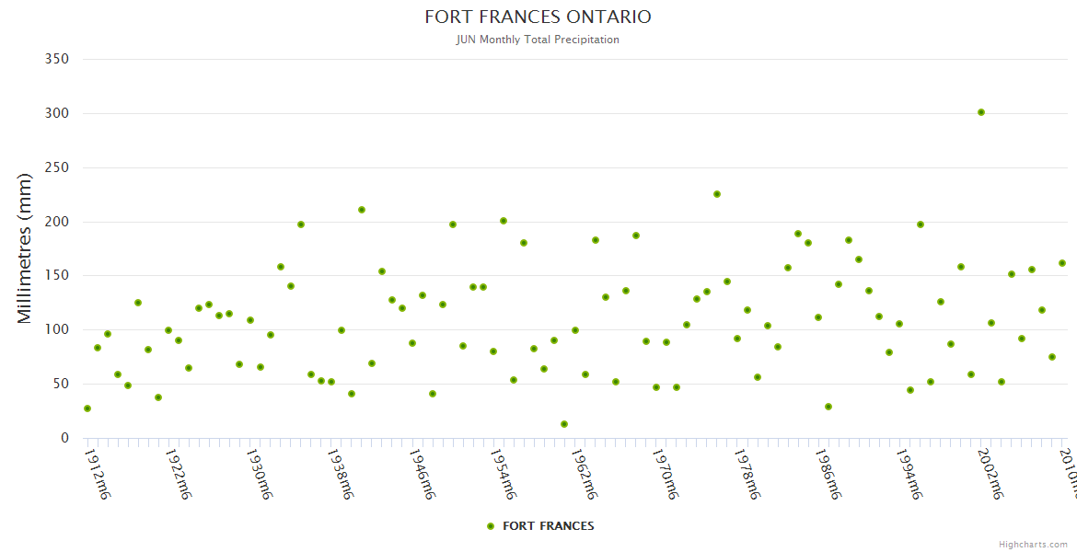
Task: Select the 210 mm data point near 1939
Action: pos(362,210)
